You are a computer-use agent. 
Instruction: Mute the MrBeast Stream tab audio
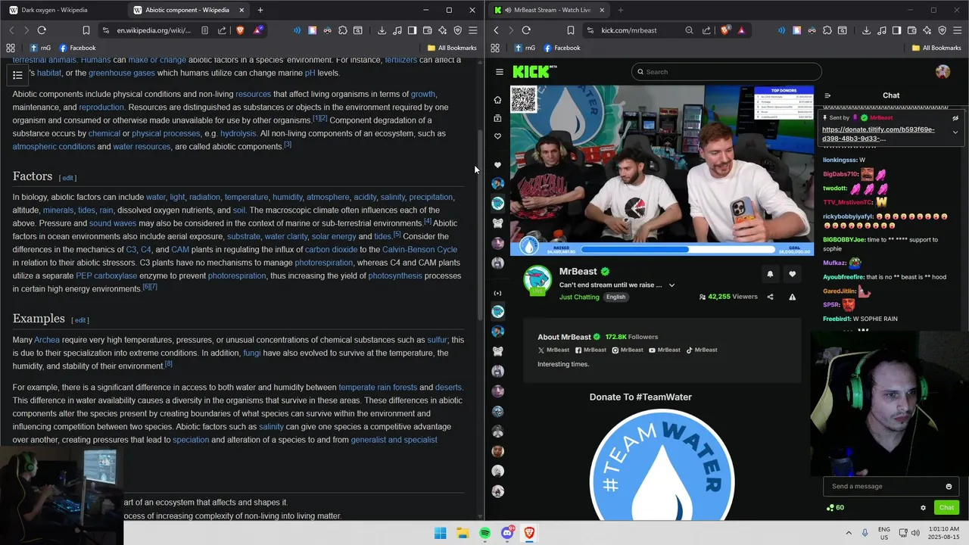[508, 10]
